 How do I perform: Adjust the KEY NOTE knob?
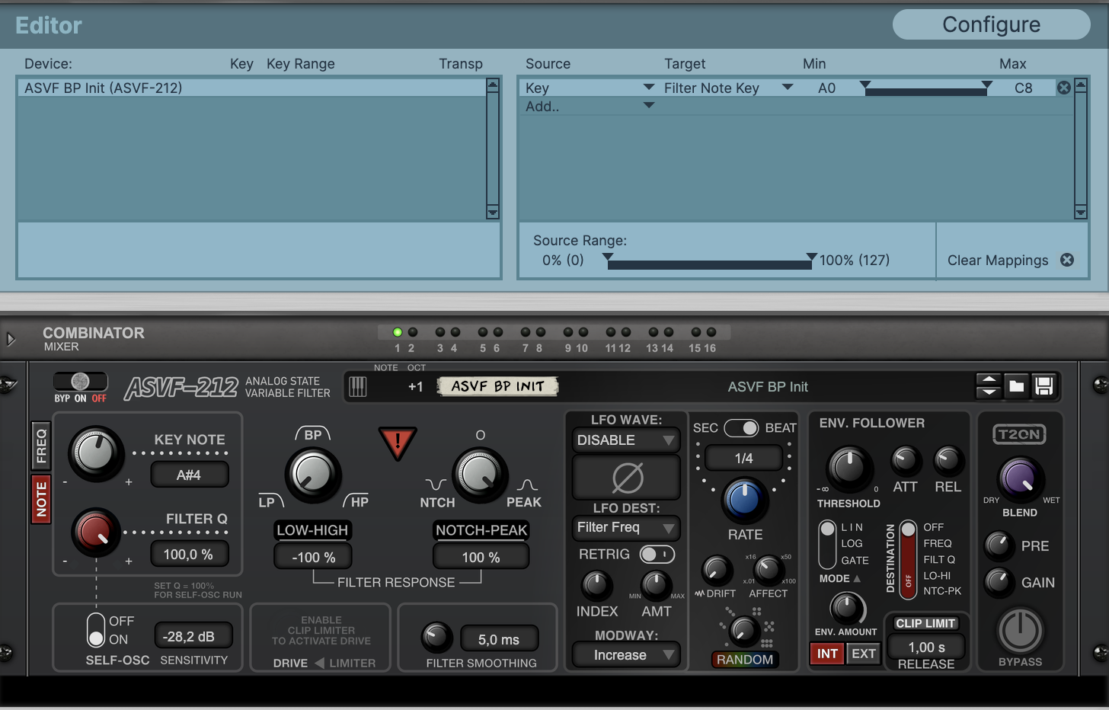tap(96, 453)
